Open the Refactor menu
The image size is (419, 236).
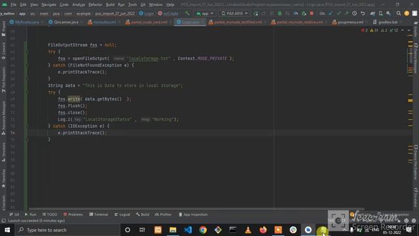[x=96, y=5]
